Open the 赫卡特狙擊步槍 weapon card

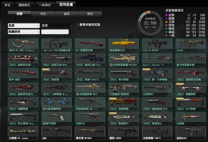(x=191, y=60)
